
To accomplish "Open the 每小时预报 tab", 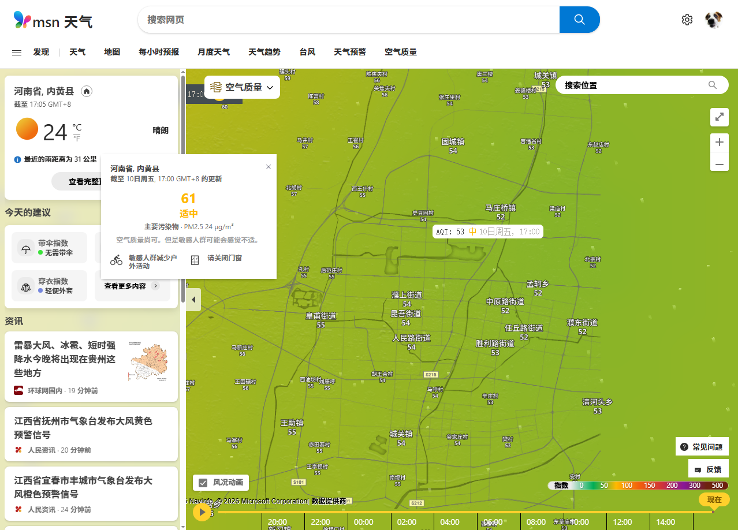I will click(158, 52).
